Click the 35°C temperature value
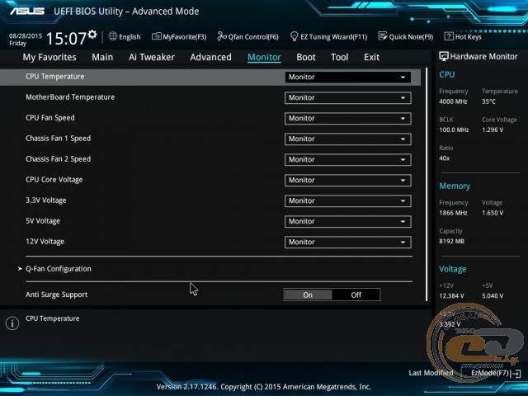The height and width of the screenshot is (396, 528). tap(488, 101)
